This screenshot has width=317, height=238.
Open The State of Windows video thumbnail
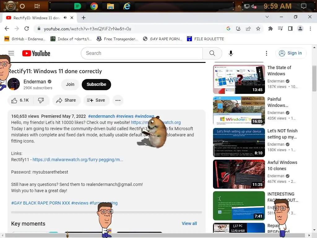239,79
